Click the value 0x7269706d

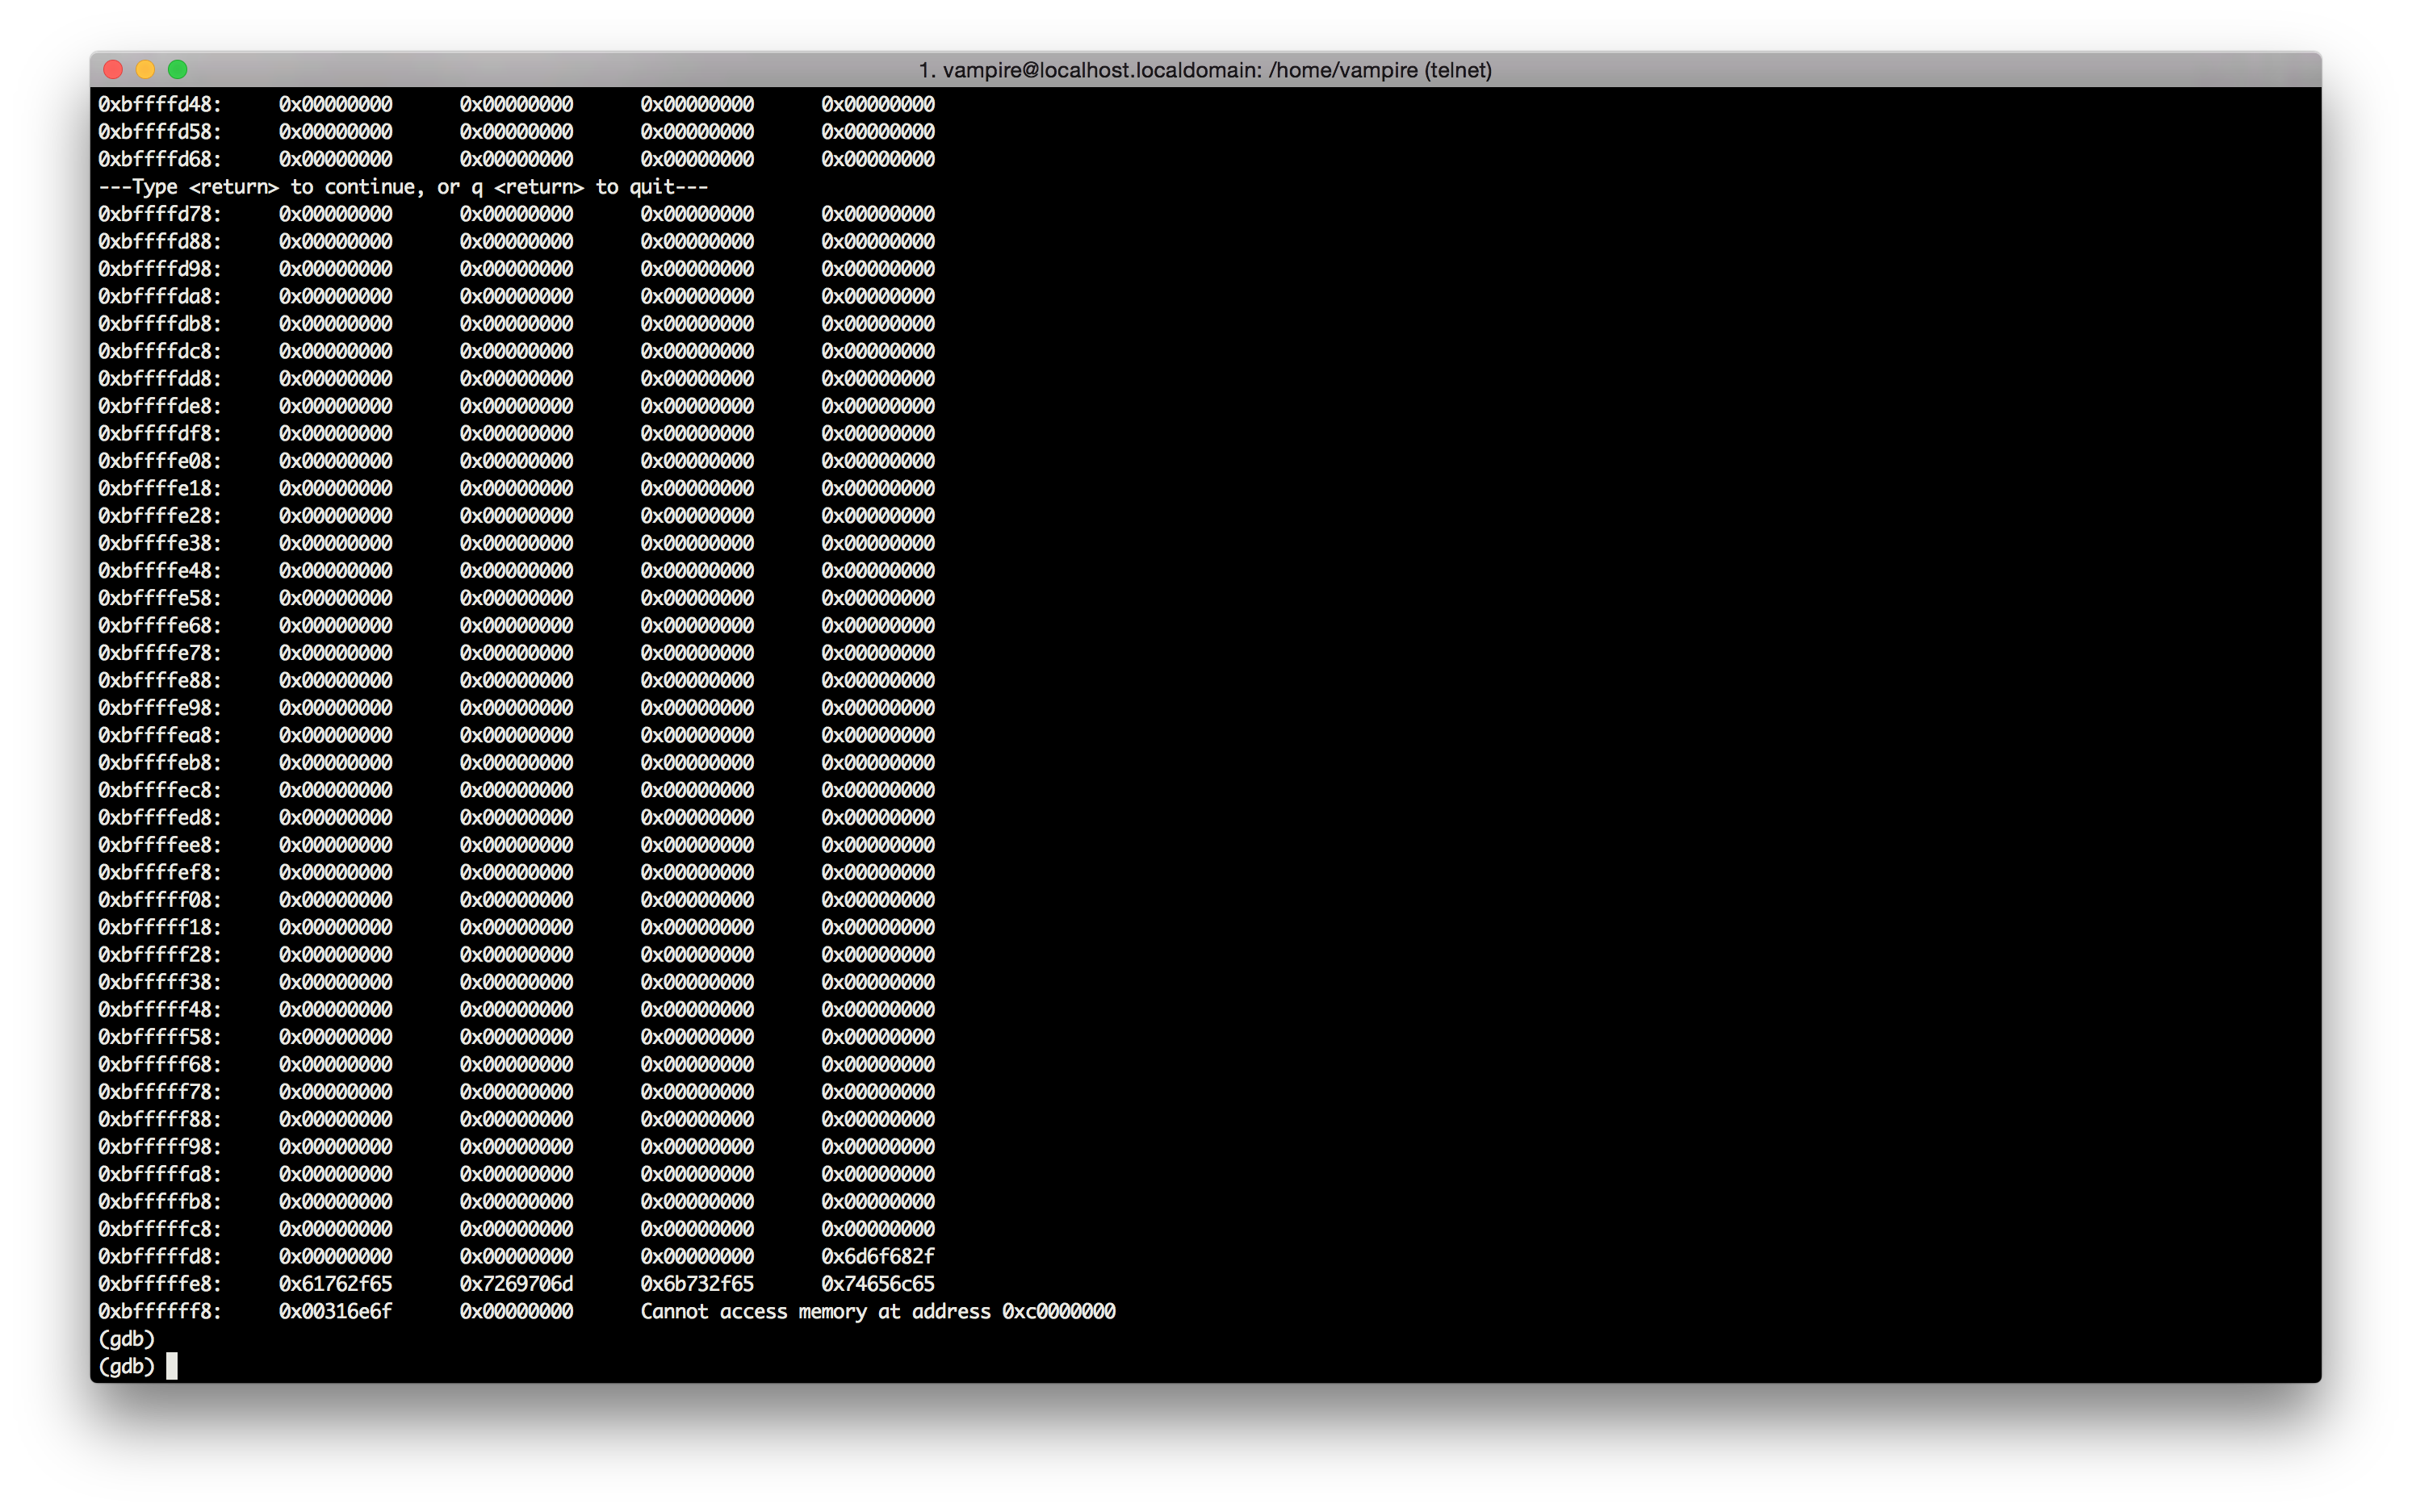coord(516,1284)
